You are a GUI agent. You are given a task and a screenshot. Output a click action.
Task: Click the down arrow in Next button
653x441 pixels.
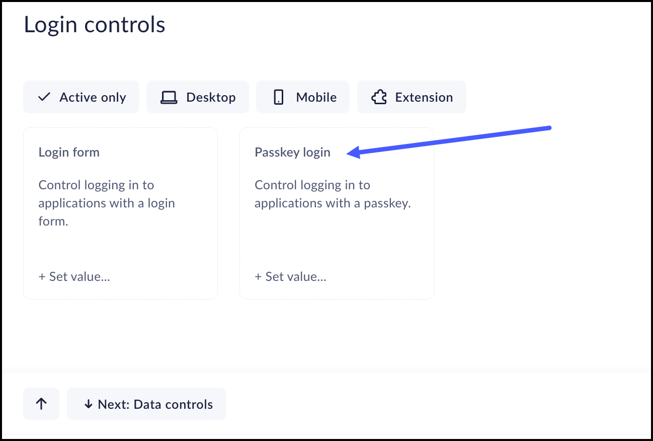(89, 404)
